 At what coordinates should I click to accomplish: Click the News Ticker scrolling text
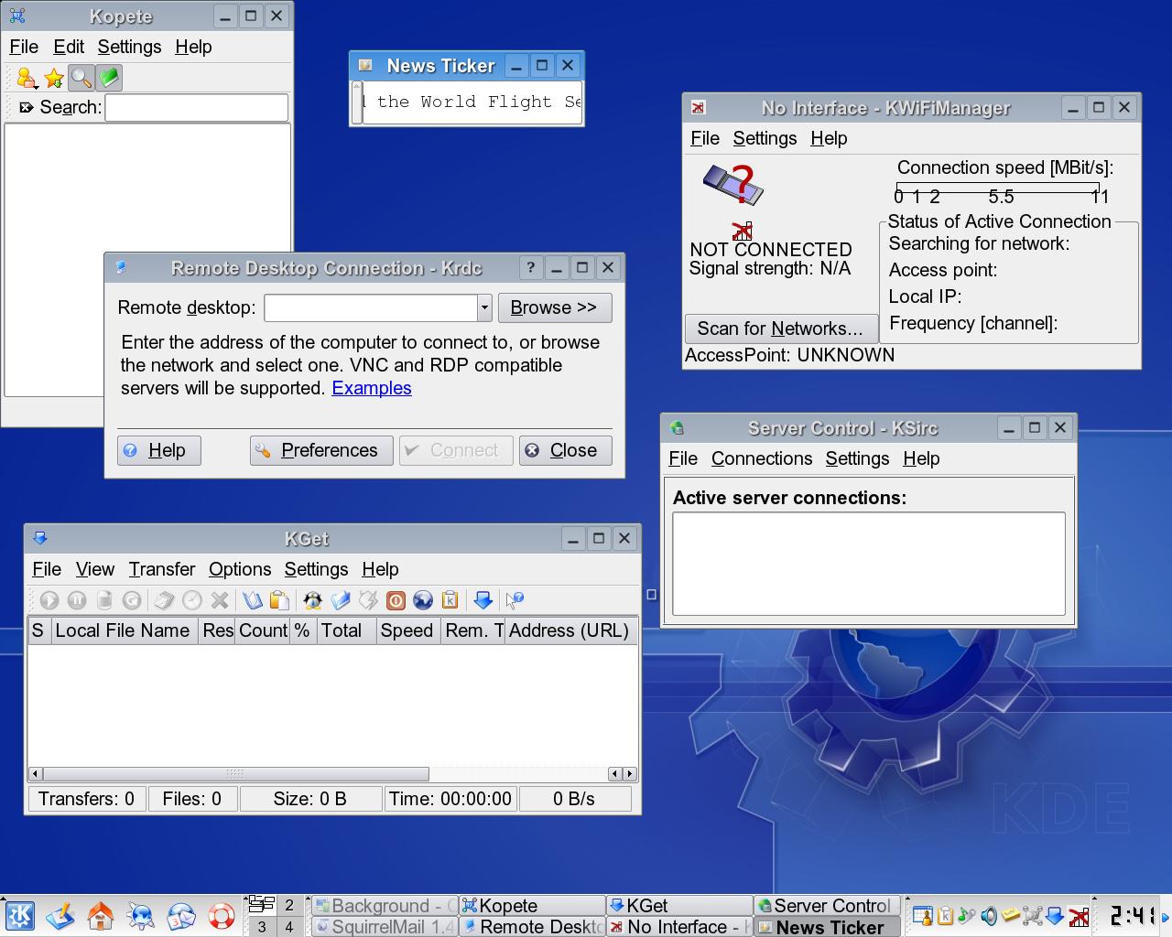(x=472, y=102)
